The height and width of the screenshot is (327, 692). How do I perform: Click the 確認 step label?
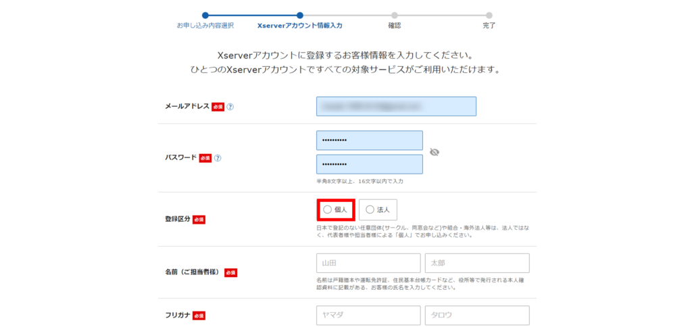coord(394,26)
